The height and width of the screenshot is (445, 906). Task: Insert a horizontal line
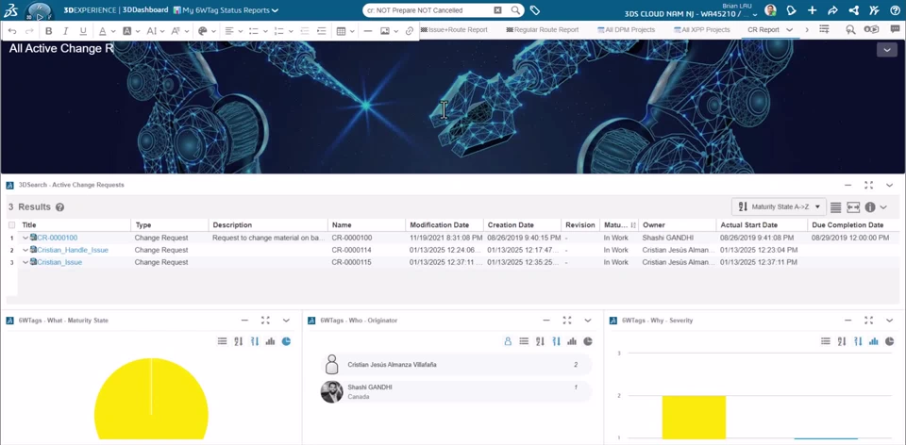pyautogui.click(x=369, y=31)
